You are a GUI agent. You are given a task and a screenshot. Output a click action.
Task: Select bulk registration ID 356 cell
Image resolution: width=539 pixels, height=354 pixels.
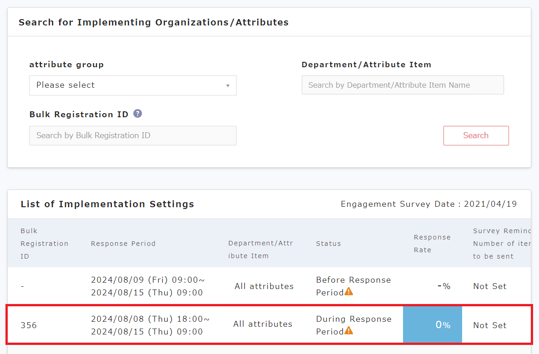[29, 325]
